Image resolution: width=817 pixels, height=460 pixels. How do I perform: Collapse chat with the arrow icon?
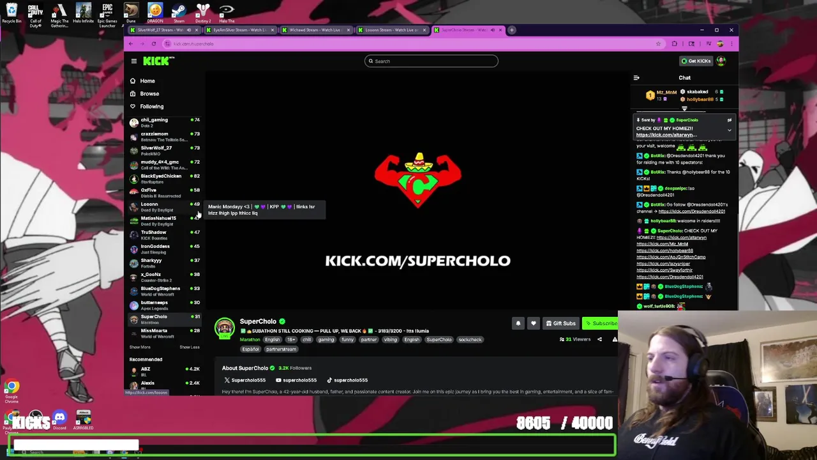636,78
